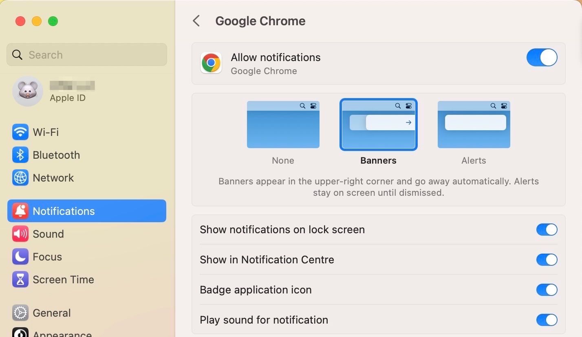Click the Screen Time hourglass icon
This screenshot has height=337, width=582.
(20, 280)
